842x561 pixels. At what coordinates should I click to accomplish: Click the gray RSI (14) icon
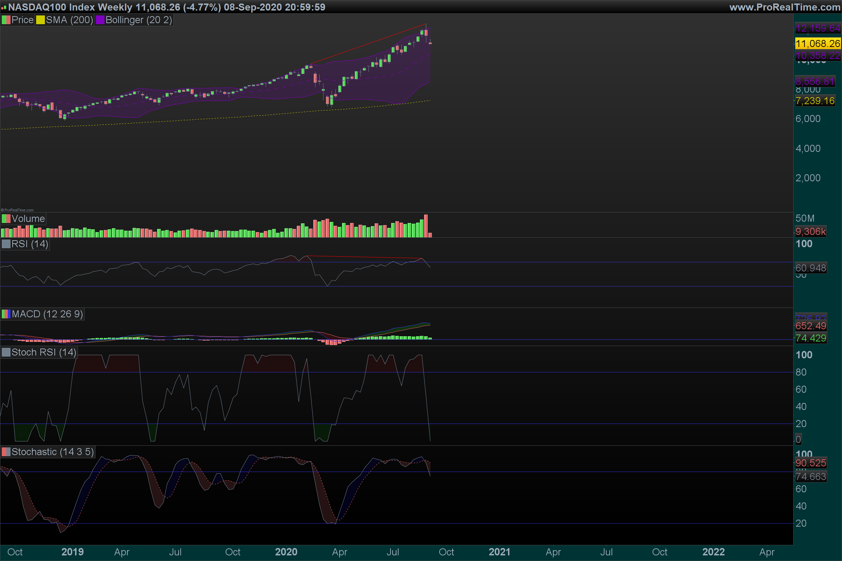(6, 244)
